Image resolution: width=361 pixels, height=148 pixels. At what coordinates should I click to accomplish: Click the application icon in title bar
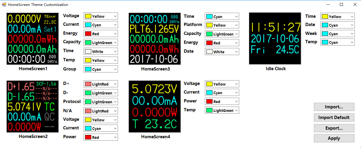point(4,4)
